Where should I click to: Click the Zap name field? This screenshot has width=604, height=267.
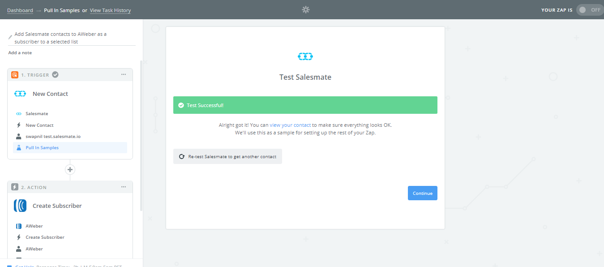coord(72,38)
